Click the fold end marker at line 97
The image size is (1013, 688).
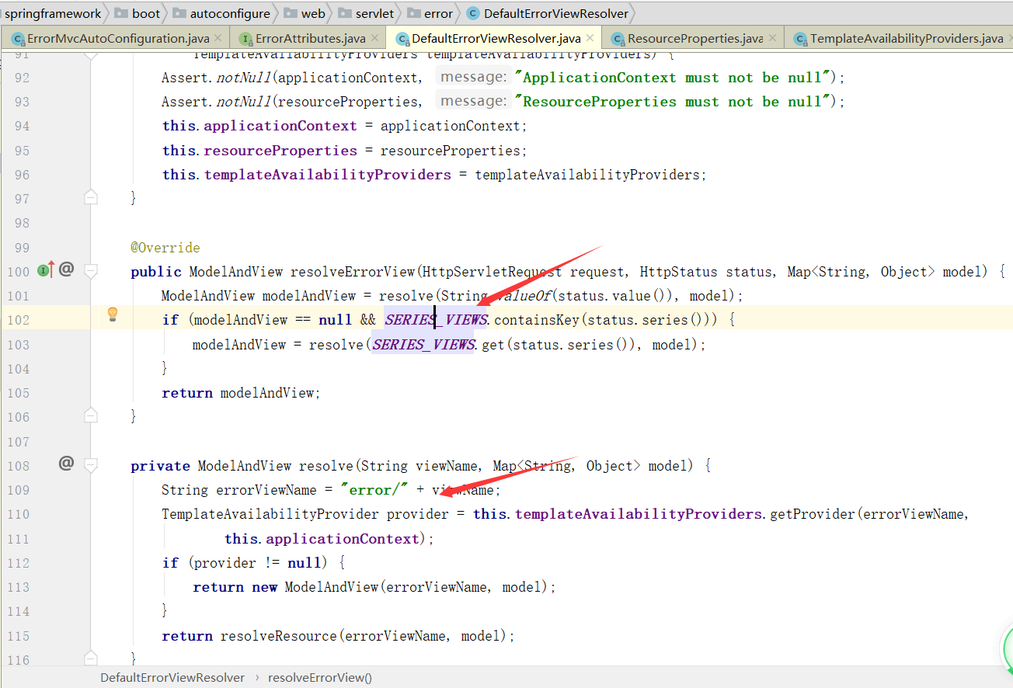point(91,198)
